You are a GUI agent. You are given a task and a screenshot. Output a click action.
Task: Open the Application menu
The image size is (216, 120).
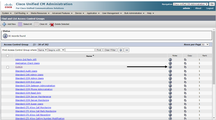point(93,13)
